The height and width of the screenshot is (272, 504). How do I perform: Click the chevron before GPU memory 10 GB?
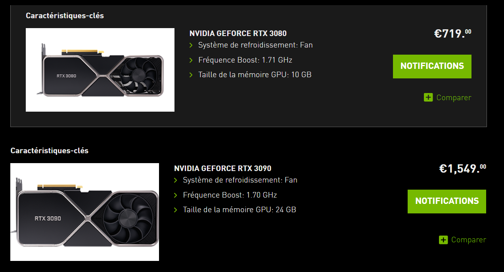[191, 75]
